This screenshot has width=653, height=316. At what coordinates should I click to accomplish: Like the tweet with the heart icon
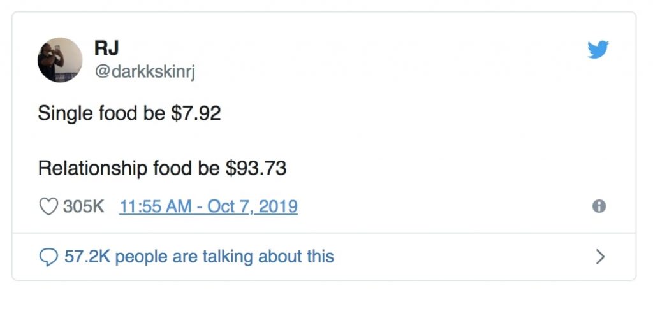48,206
